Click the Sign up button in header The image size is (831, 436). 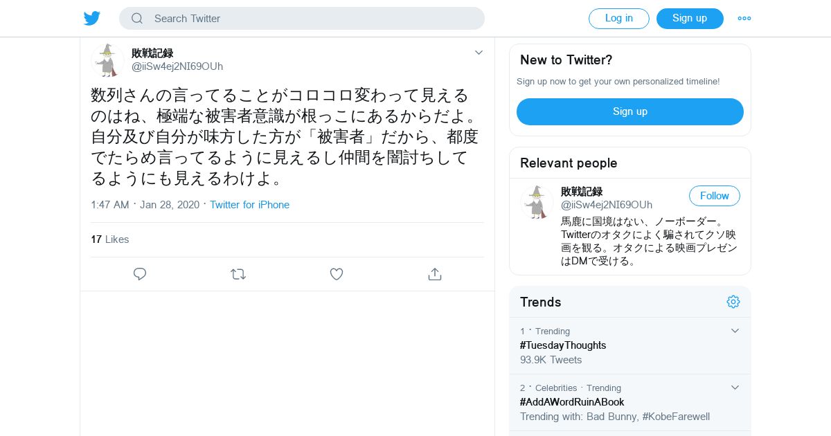690,19
